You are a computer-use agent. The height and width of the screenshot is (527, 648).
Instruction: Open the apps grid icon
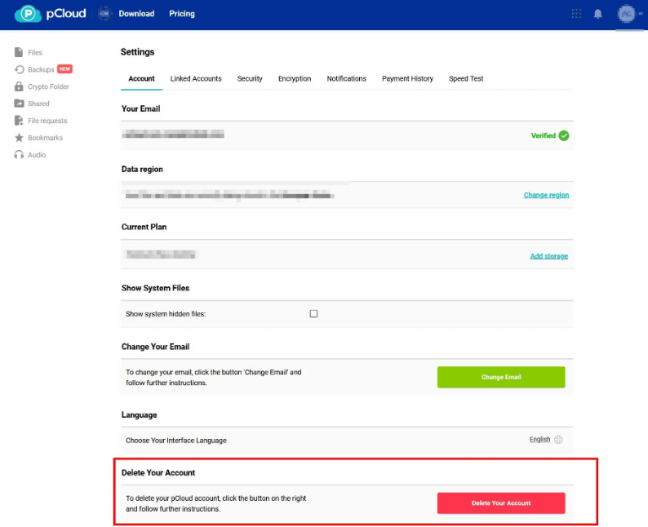point(577,14)
